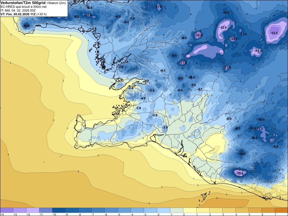Image resolution: width=288 pixels, height=216 pixels.
Task: Click the -12.4 temperature label
Action: tap(223, 28)
